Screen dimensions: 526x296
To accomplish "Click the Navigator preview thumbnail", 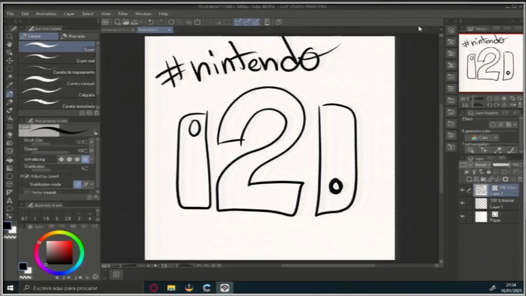I will coord(491,63).
